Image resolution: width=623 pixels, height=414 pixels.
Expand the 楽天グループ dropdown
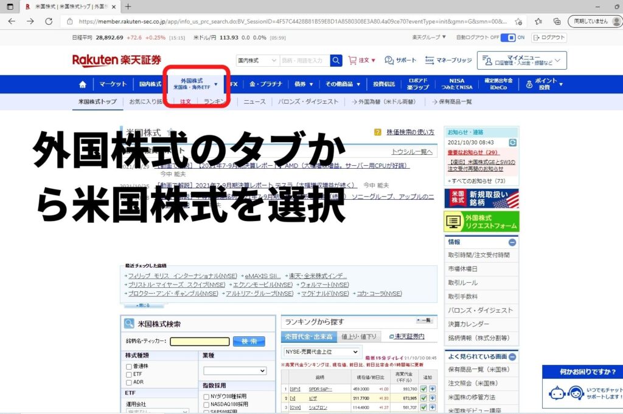tap(429, 37)
